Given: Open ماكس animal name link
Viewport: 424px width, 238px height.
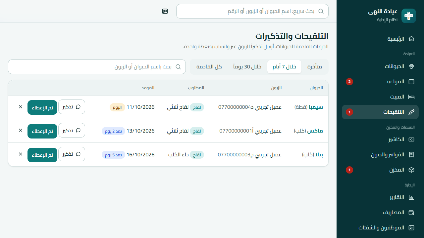Looking at the screenshot, I should click(315, 131).
